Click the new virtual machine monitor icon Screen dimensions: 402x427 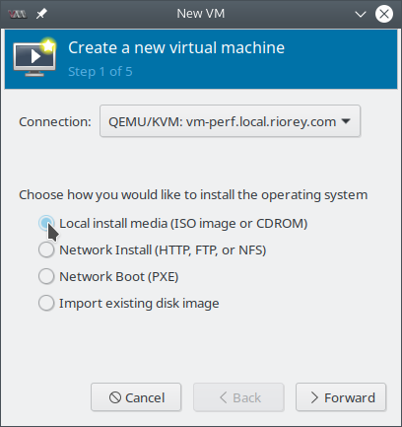pos(34,58)
